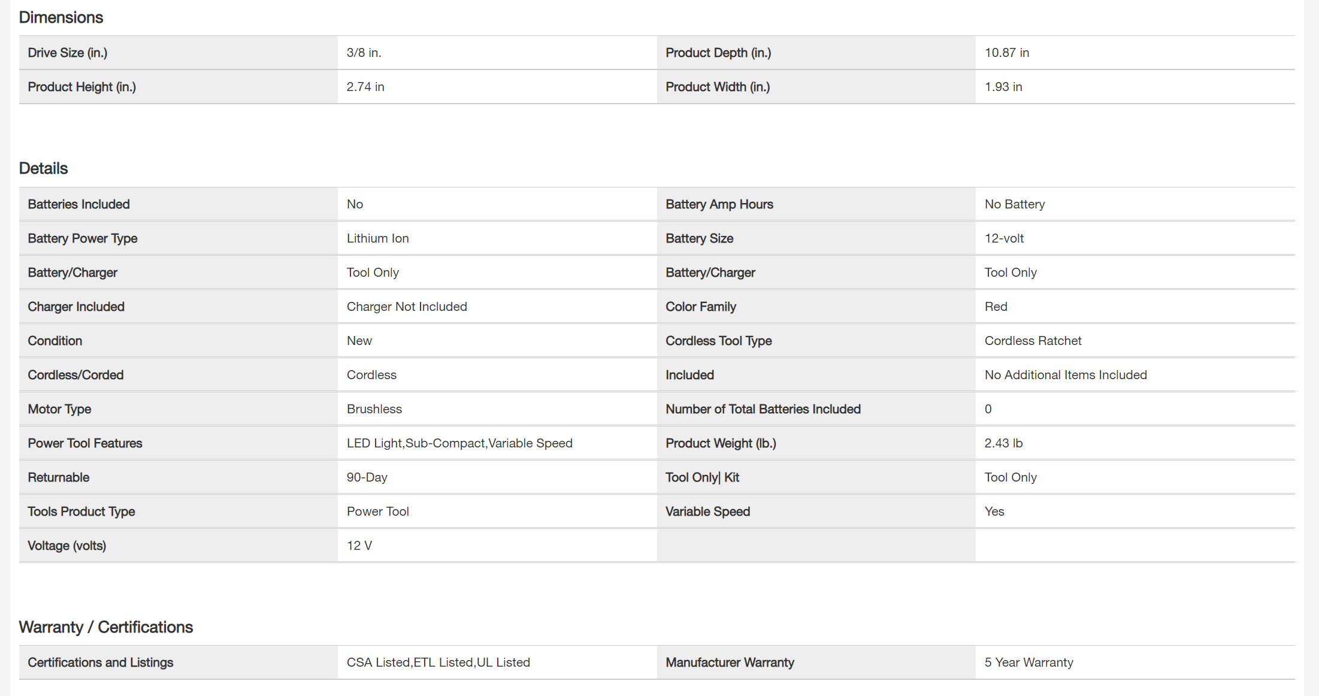Click the Warranty / Certifications heading
This screenshot has height=696, width=1319.
point(106,627)
